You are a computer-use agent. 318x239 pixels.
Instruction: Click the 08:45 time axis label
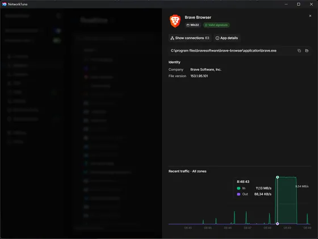188,228
